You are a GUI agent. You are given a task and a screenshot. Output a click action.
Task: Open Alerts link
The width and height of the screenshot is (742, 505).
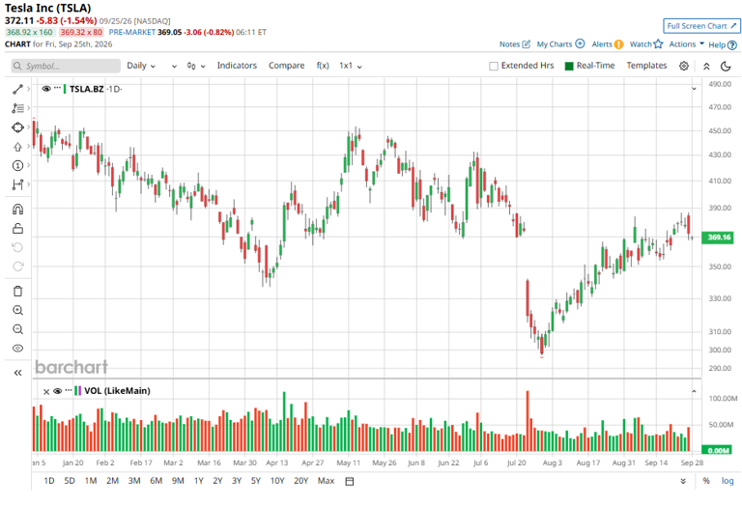click(x=608, y=44)
